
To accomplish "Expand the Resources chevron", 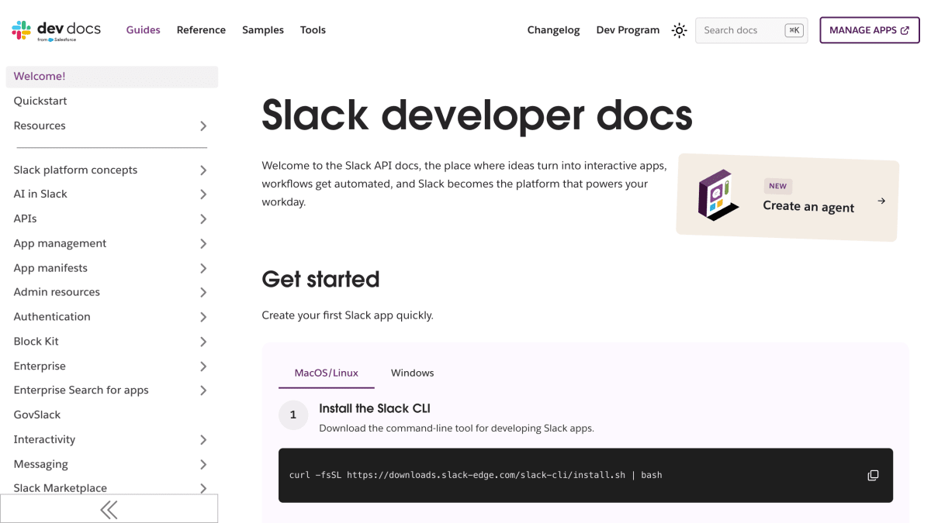I will coord(203,126).
